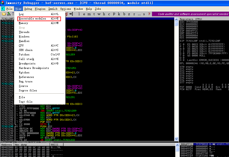Click the red question mark help icon
Screen dimensions: 229x157
coord(149,14)
